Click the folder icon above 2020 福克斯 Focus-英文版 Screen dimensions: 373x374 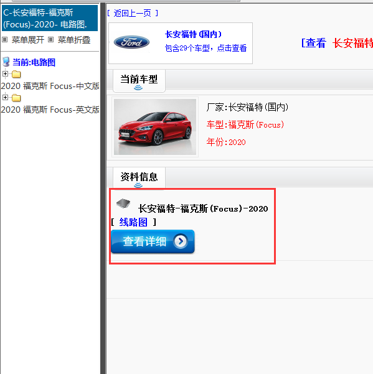click(16, 98)
